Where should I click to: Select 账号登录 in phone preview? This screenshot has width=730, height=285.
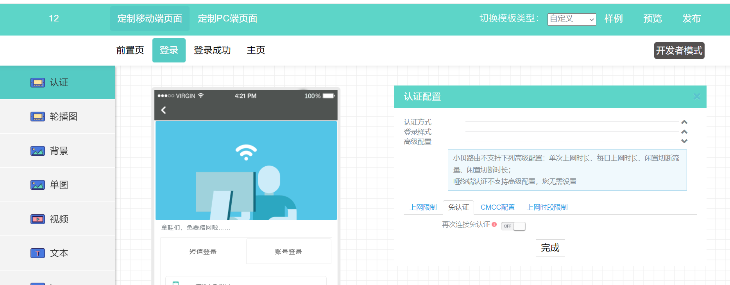tap(289, 251)
